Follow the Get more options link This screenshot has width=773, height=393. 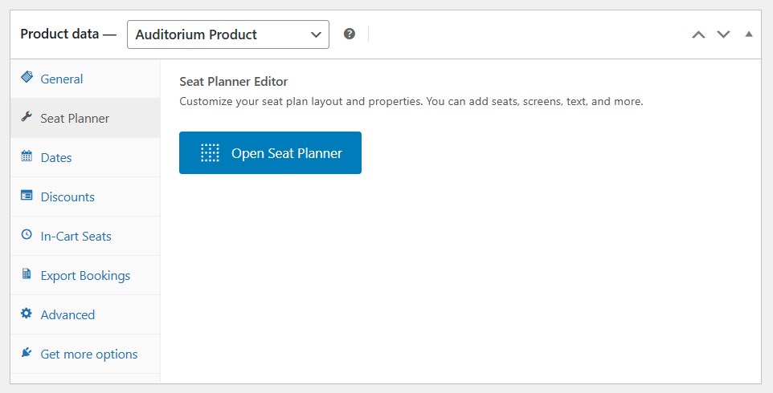pyautogui.click(x=89, y=354)
